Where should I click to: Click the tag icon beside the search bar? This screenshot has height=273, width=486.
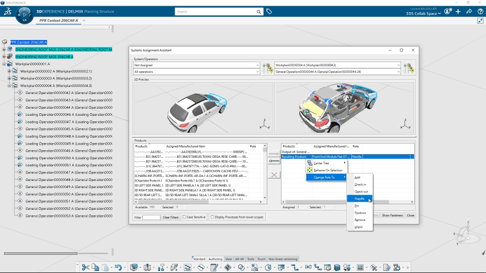[x=269, y=11]
